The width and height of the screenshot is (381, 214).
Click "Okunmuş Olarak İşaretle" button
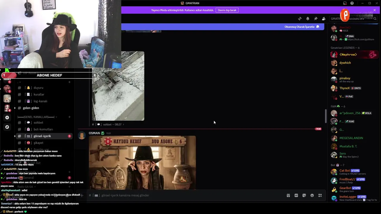(x=302, y=27)
